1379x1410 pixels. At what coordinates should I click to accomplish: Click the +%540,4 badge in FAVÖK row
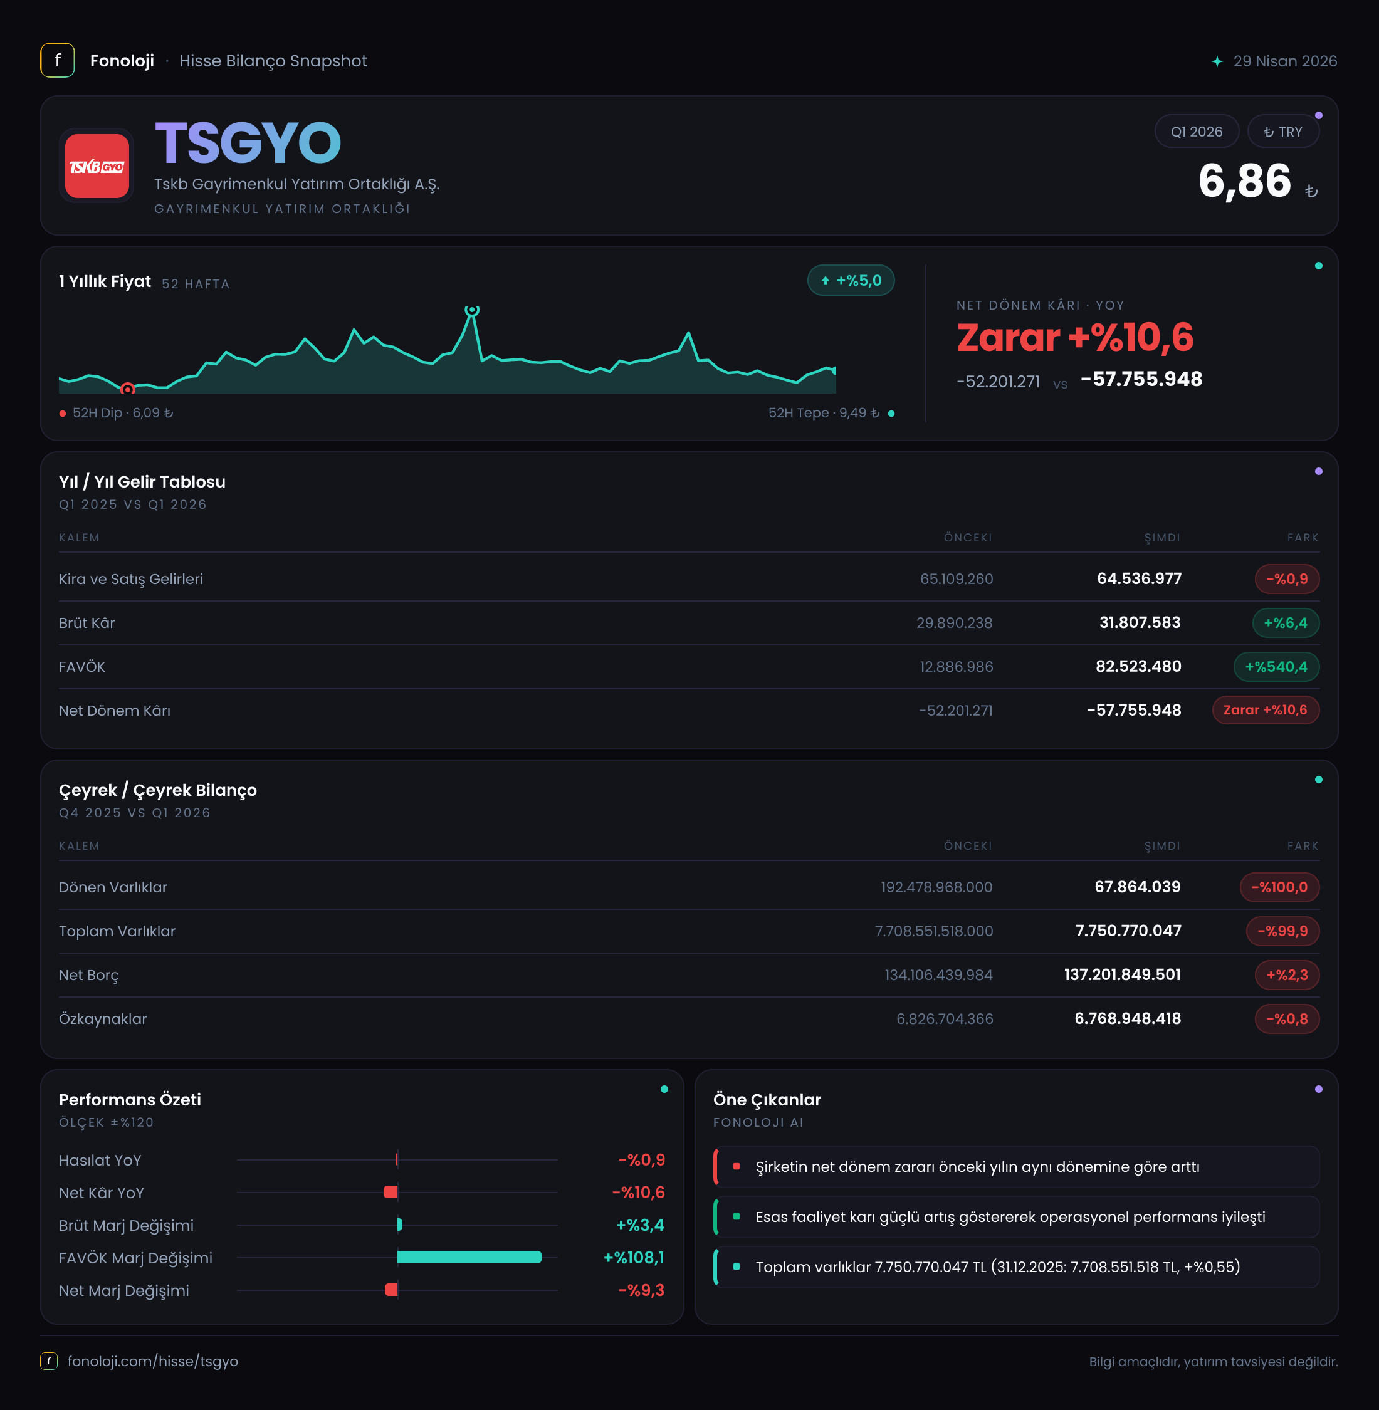click(1276, 666)
